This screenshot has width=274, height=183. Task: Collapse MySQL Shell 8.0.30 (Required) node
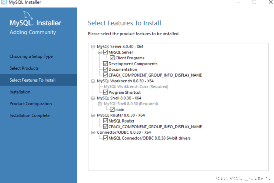point(100,104)
